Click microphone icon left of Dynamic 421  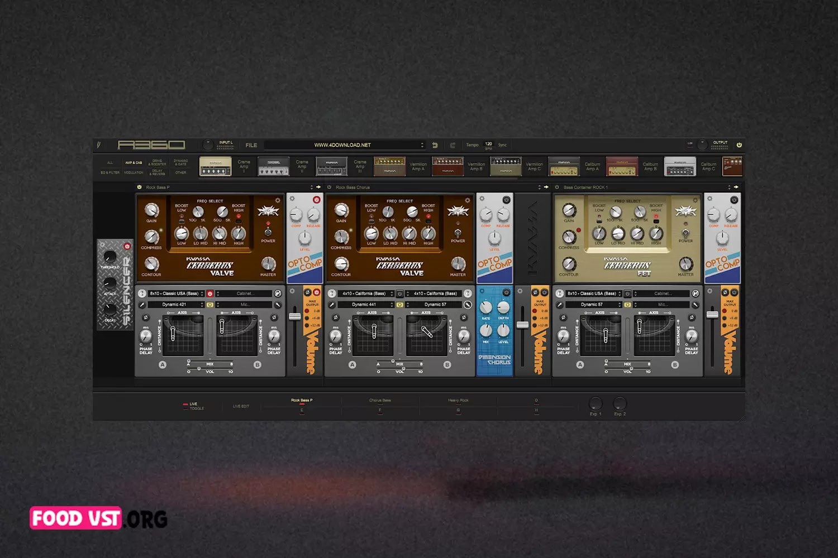142,305
